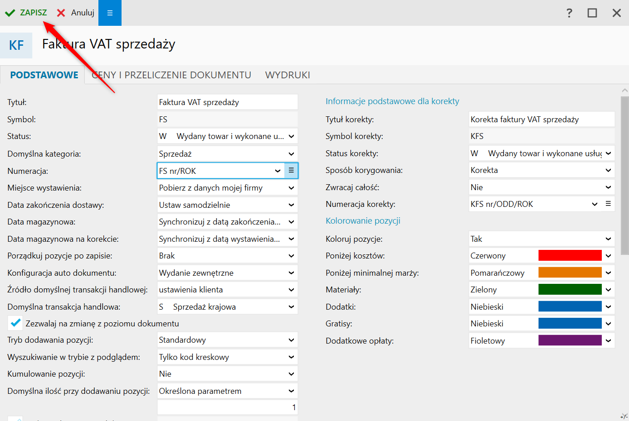
Task: Expand the Sposób korygowania dropdown
Action: pos(608,170)
